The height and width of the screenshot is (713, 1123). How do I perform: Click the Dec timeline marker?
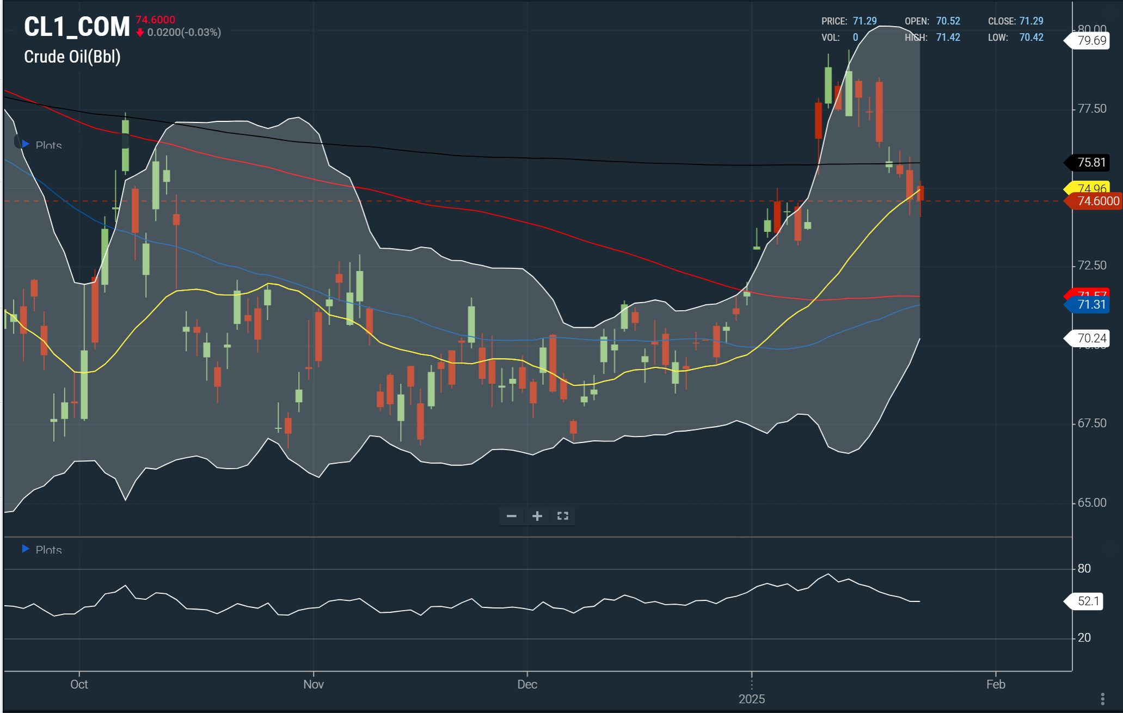(x=527, y=685)
